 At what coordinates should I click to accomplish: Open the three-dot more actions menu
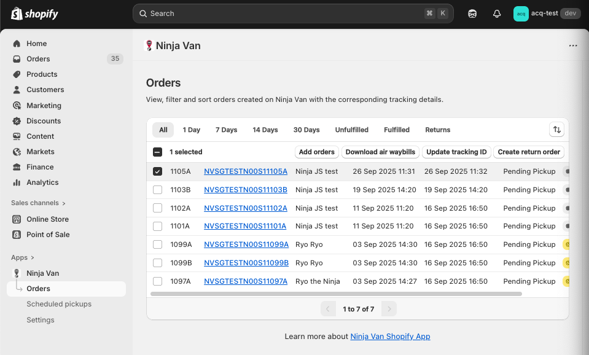(573, 45)
